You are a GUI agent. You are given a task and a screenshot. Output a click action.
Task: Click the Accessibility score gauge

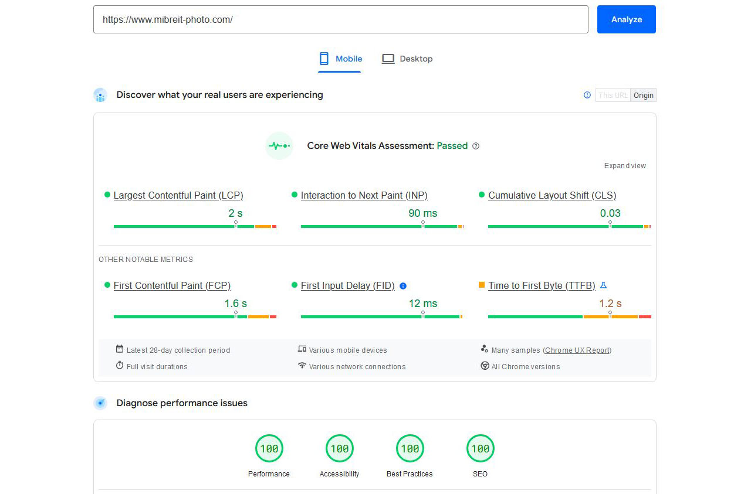(340, 449)
